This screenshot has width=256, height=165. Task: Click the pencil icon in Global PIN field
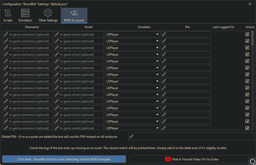click(x=131, y=136)
